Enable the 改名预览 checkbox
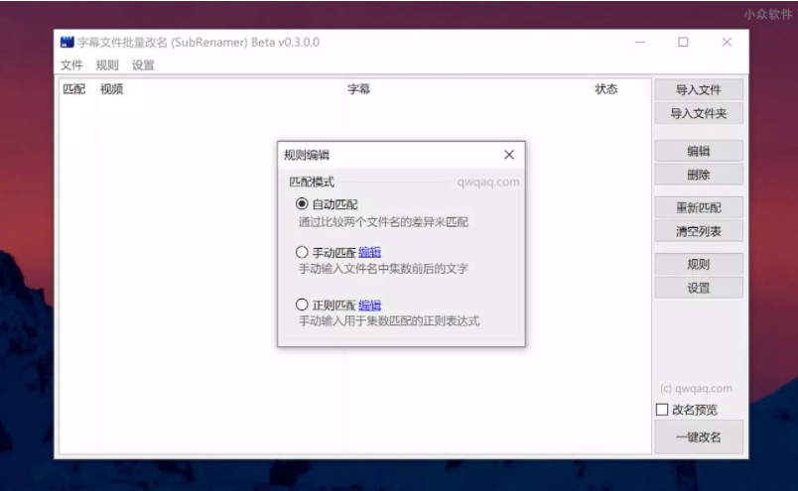The width and height of the screenshot is (798, 491). tap(662, 410)
